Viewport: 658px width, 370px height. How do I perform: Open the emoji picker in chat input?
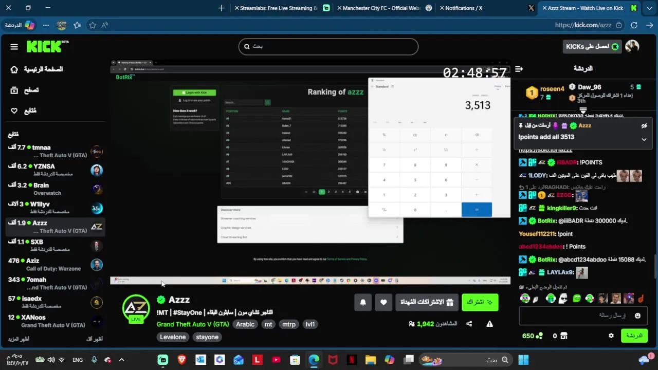tap(638, 316)
